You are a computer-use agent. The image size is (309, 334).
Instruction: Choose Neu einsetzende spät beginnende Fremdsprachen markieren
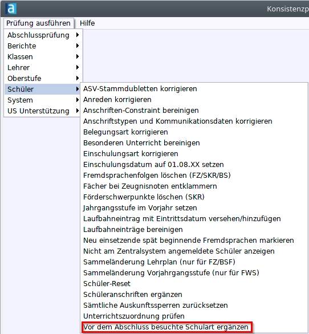(x=194, y=240)
